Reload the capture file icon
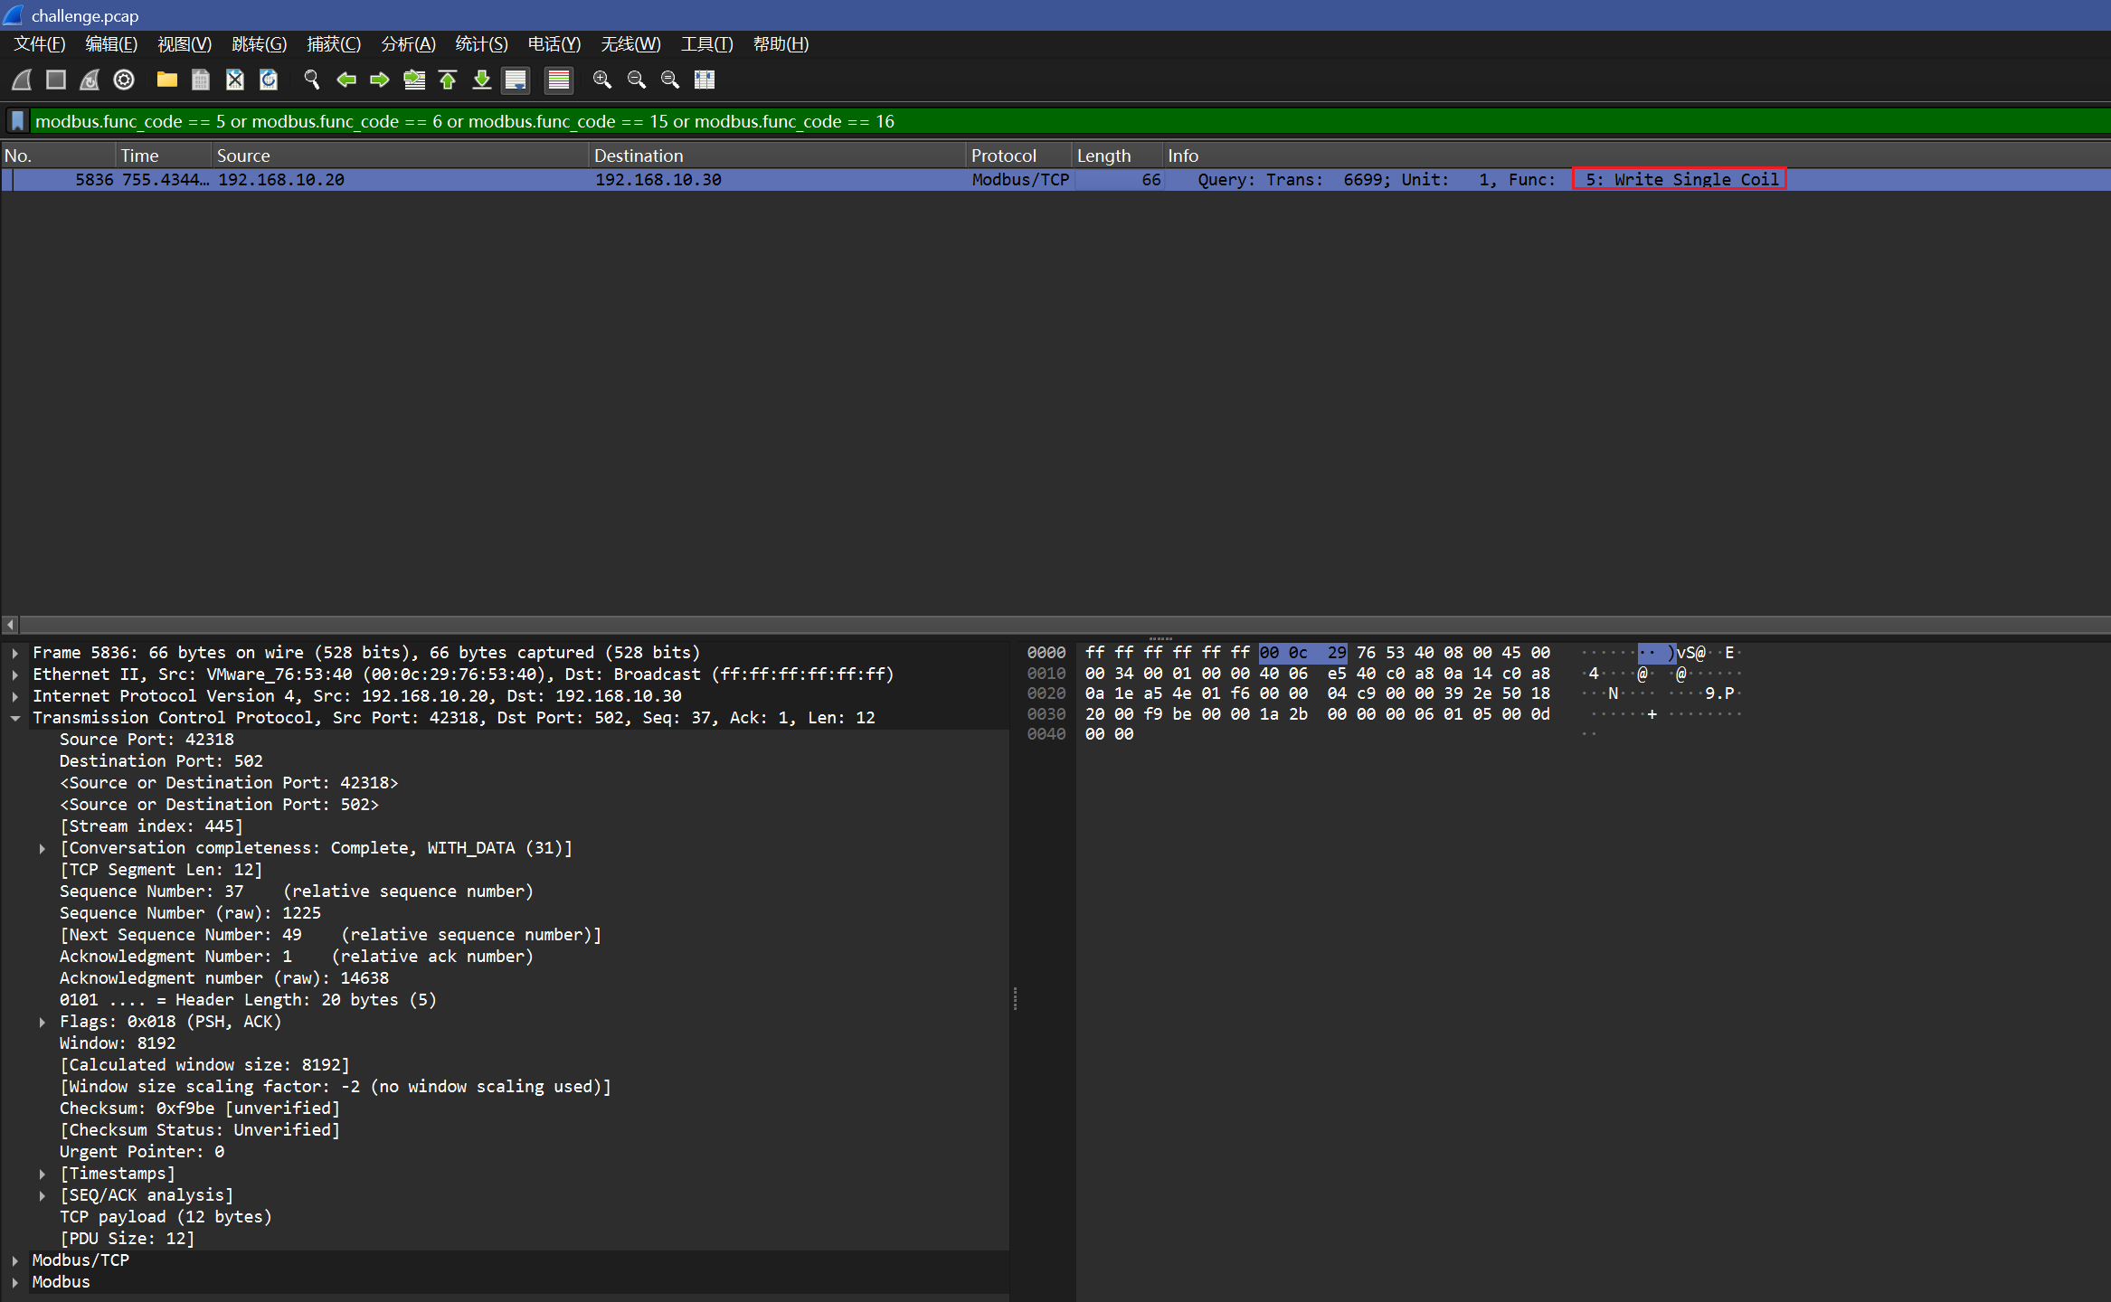 coord(269,80)
